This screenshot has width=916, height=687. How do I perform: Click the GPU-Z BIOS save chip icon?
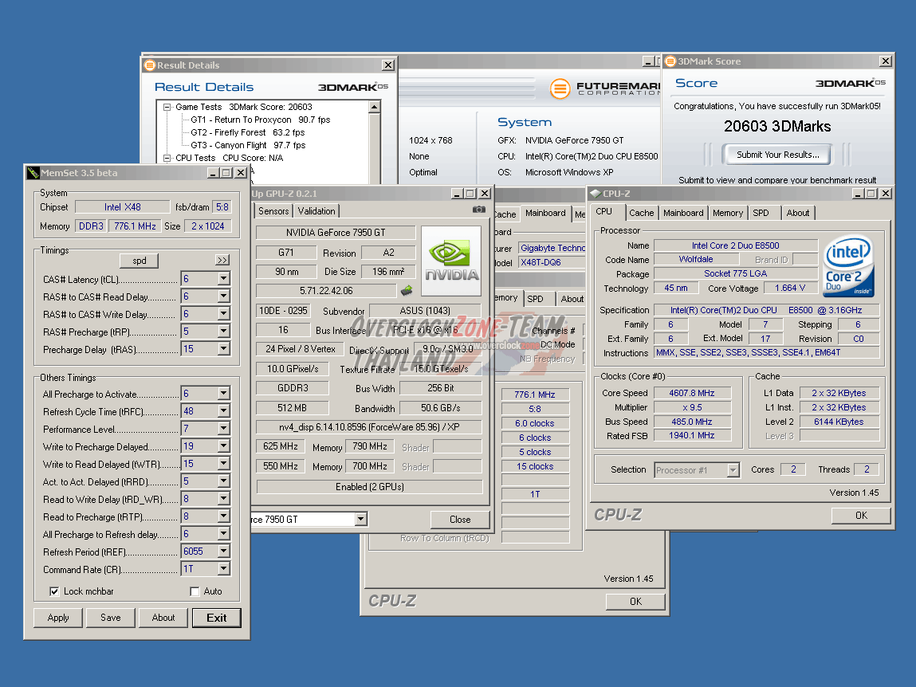[407, 290]
